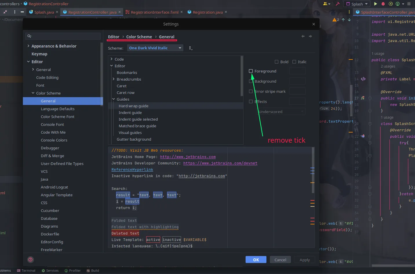The image size is (415, 274).
Task: Toggle the Background checkbox
Action: tap(251, 81)
